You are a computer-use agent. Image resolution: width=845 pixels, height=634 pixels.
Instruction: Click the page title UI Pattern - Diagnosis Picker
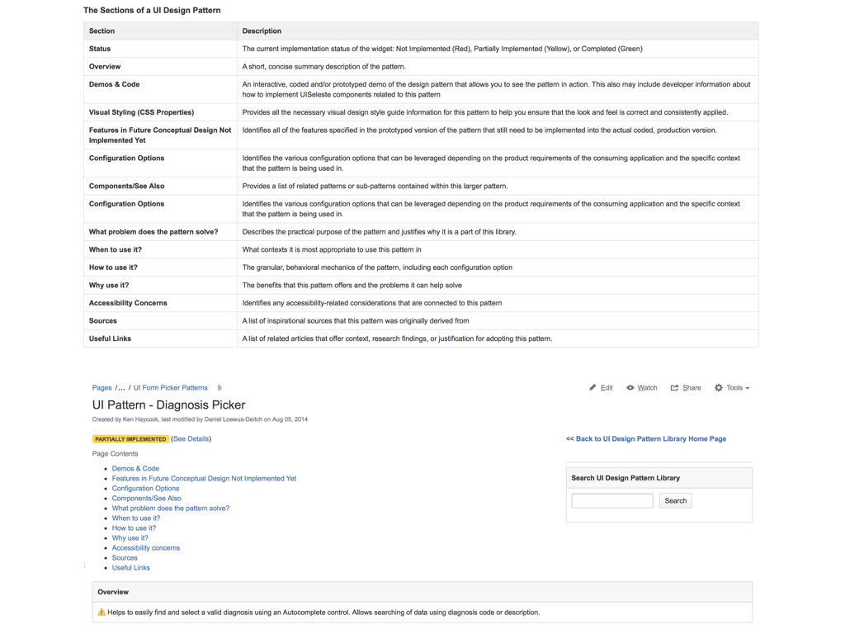(x=168, y=405)
